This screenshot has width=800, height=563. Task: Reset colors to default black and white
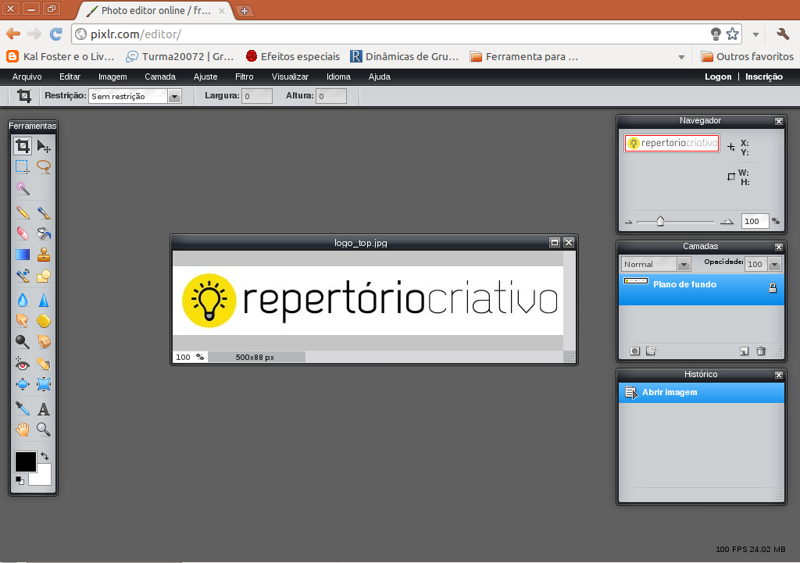20,480
